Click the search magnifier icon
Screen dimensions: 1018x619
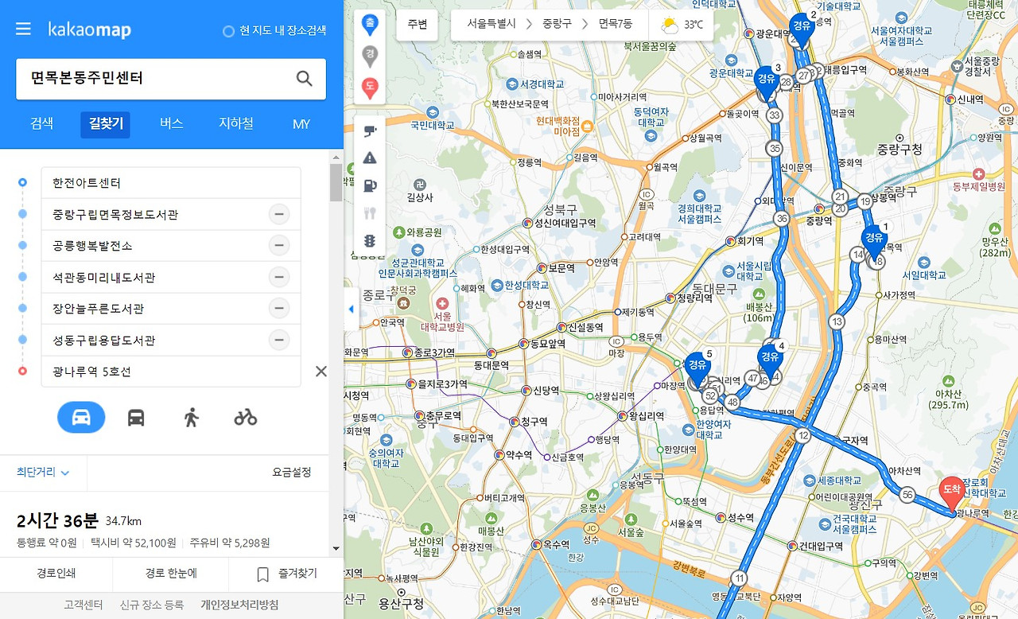[305, 78]
